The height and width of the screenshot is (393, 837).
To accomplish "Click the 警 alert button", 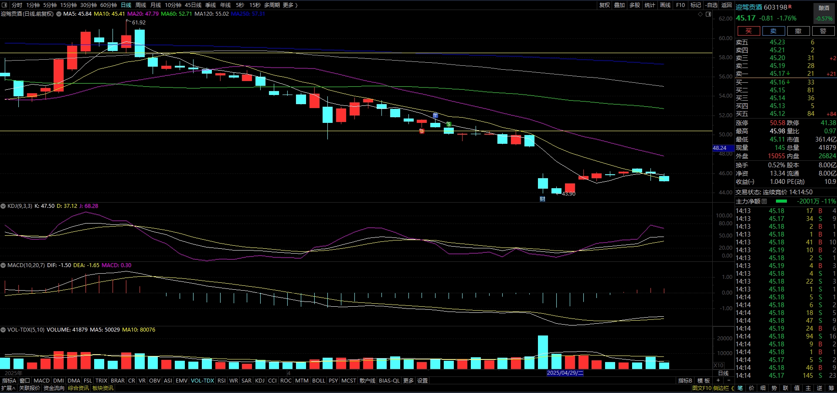I will [x=823, y=31].
